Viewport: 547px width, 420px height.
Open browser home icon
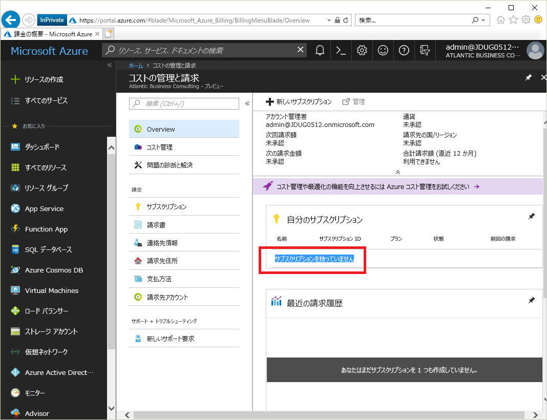(x=500, y=20)
